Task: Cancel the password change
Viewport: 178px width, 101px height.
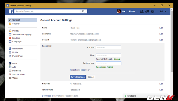Action: click(x=91, y=77)
